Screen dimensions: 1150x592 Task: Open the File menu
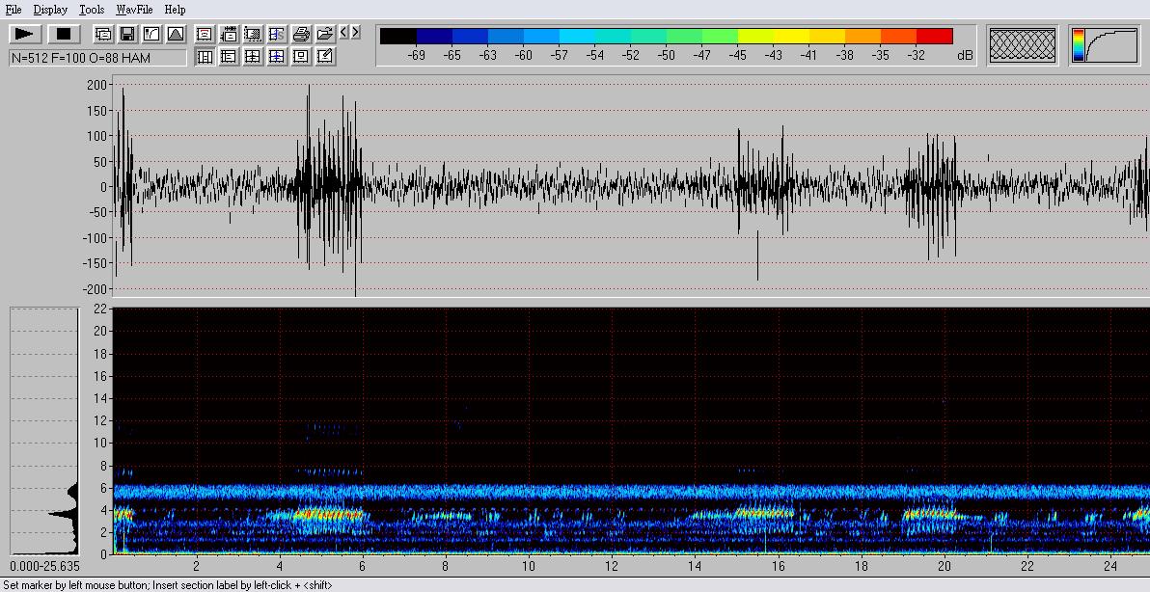point(14,10)
